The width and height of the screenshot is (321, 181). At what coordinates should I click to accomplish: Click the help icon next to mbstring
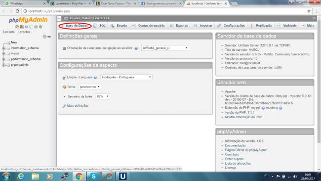pos(281,108)
